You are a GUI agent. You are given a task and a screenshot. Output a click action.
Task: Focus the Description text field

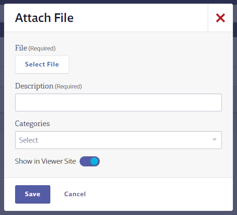pyautogui.click(x=118, y=102)
